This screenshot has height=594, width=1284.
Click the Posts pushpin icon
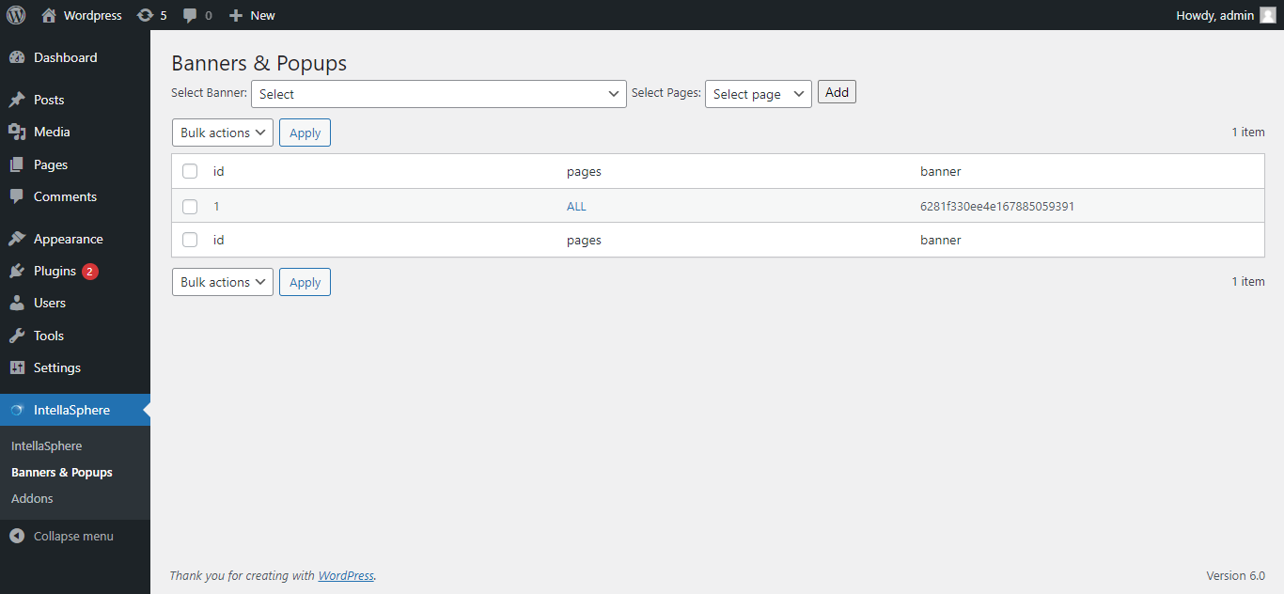pos(17,100)
